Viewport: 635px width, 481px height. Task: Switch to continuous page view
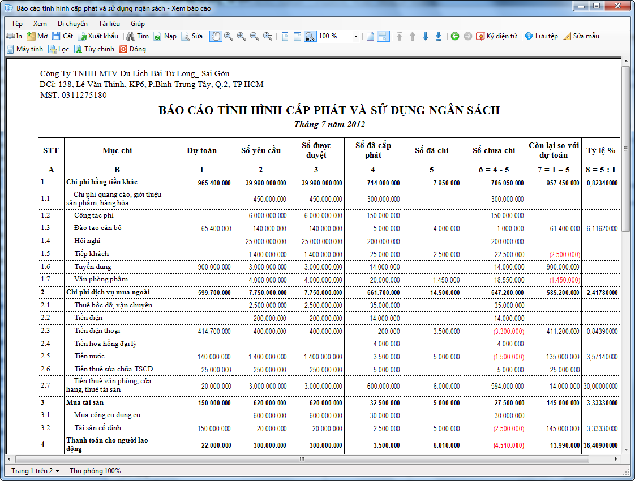[x=383, y=36]
